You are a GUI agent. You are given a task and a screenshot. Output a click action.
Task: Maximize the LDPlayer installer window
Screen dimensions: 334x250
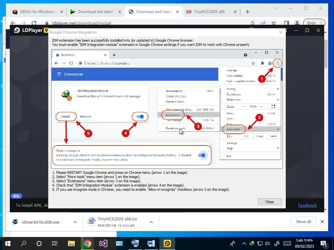coord(307,30)
